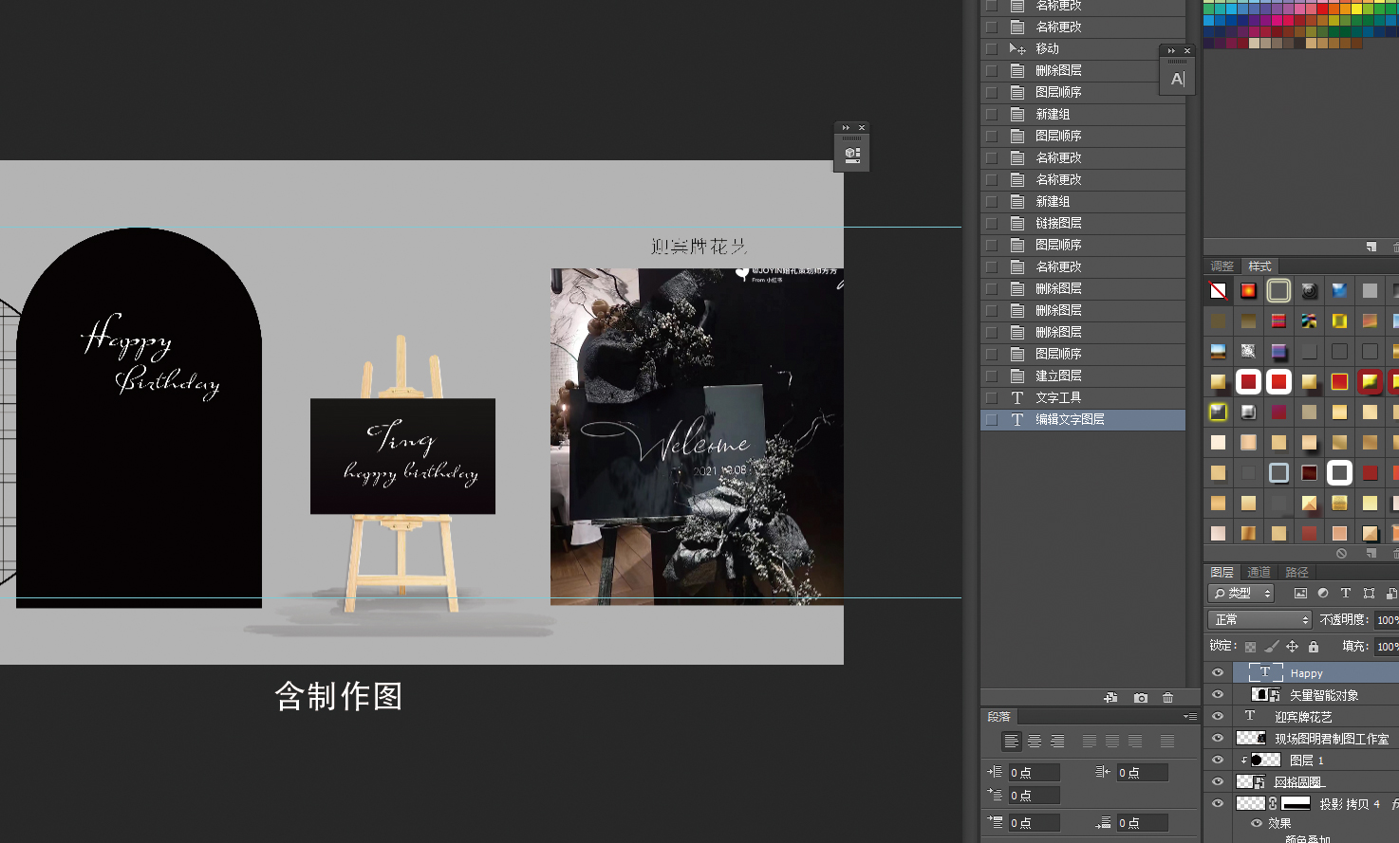Click the left indent field in Paragraph
The width and height of the screenshot is (1399, 843).
[x=1034, y=773]
